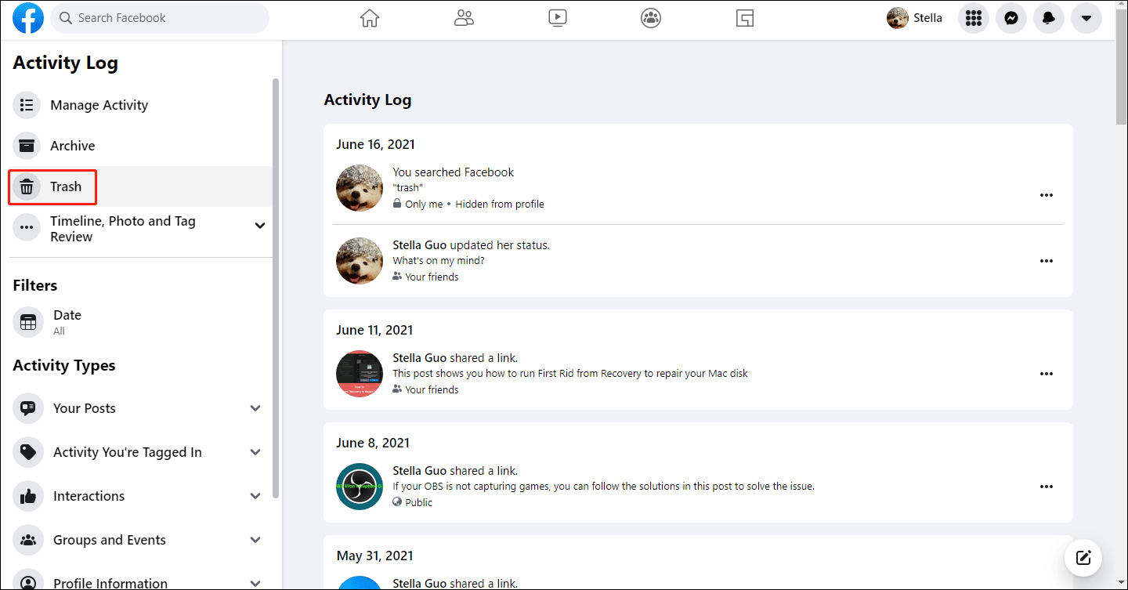Click the dog avatar beside 'You searched Facebook'
This screenshot has height=590, width=1128.
coord(360,188)
